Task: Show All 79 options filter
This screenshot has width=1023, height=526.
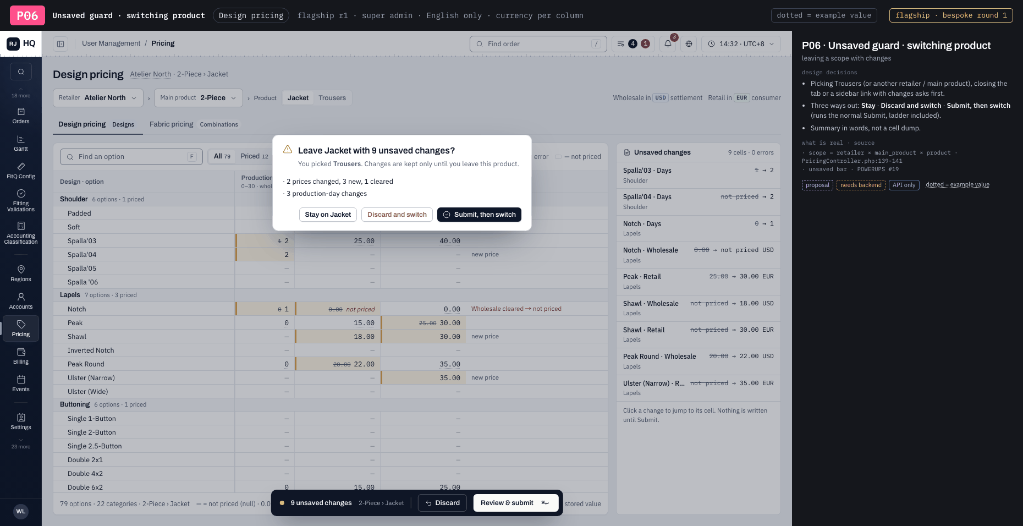Action: (x=222, y=156)
